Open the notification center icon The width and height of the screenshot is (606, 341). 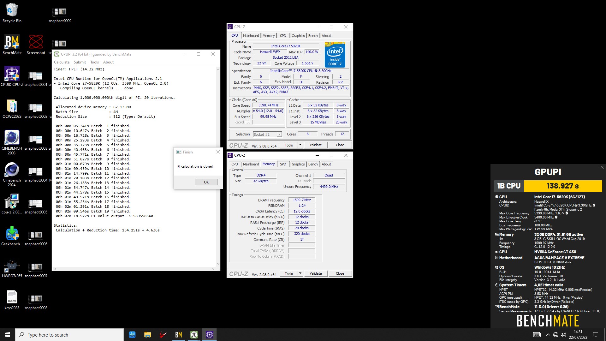(596, 335)
